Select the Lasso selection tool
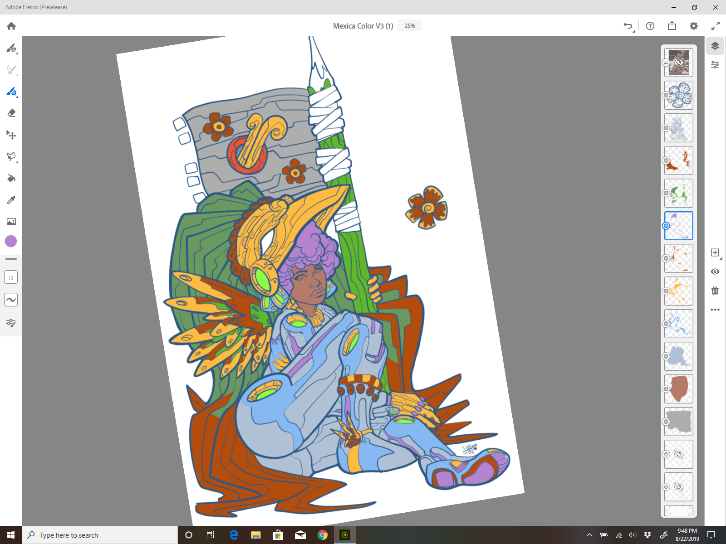Viewport: 726px width, 544px height. 11,156
